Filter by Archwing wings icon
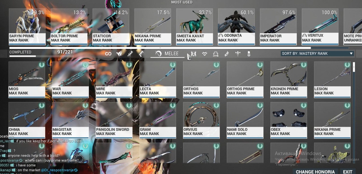The height and width of the screenshot is (174, 362). [x=216, y=54]
